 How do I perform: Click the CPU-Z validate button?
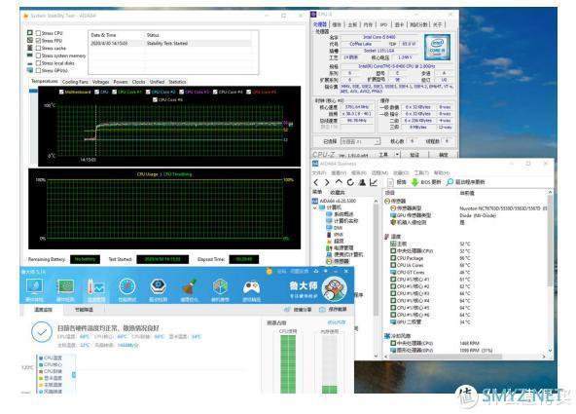tap(414, 155)
